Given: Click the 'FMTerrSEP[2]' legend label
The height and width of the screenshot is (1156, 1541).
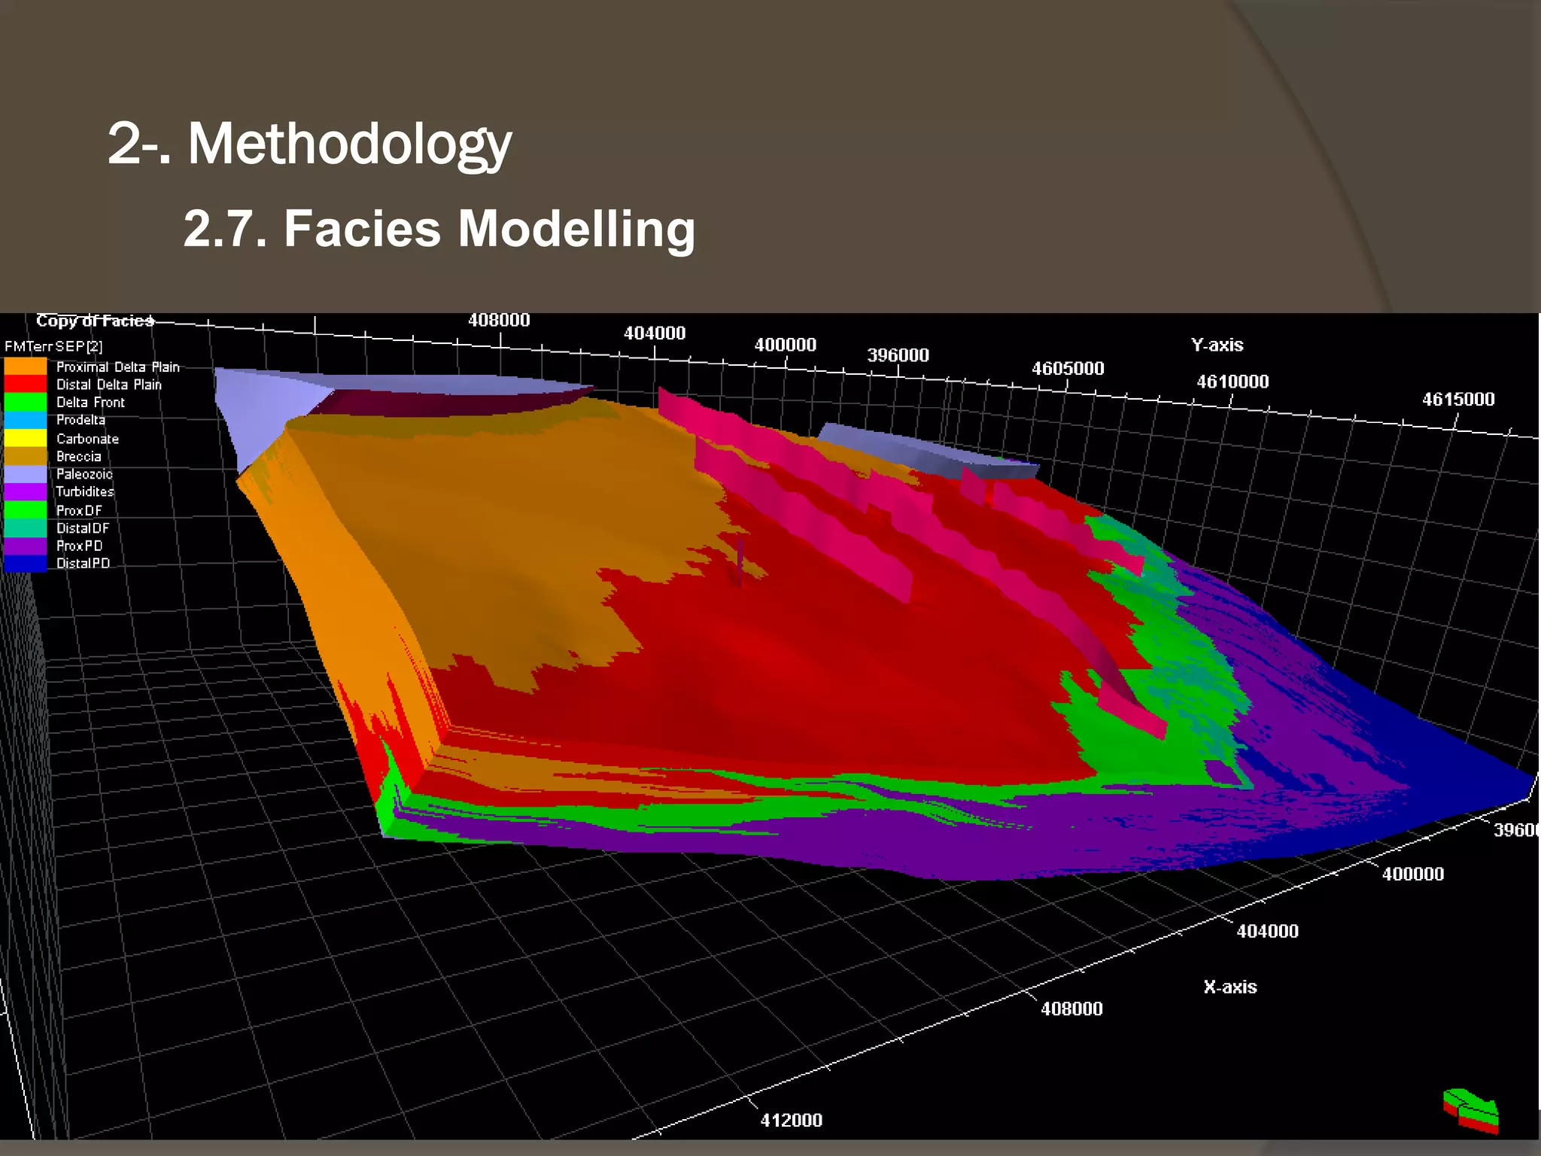Looking at the screenshot, I should (53, 346).
